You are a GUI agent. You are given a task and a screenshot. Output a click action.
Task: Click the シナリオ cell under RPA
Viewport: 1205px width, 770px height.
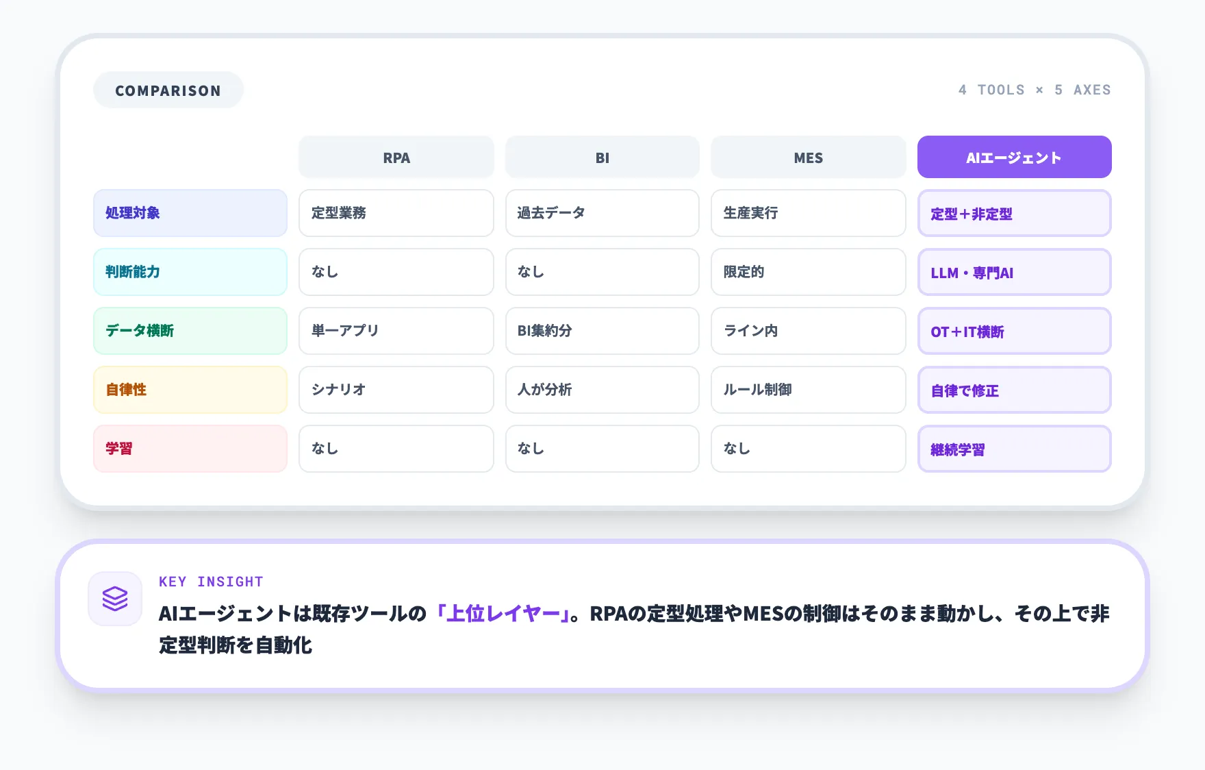396,390
